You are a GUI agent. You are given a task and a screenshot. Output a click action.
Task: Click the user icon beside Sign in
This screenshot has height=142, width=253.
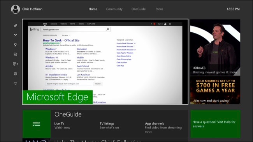tap(165, 24)
